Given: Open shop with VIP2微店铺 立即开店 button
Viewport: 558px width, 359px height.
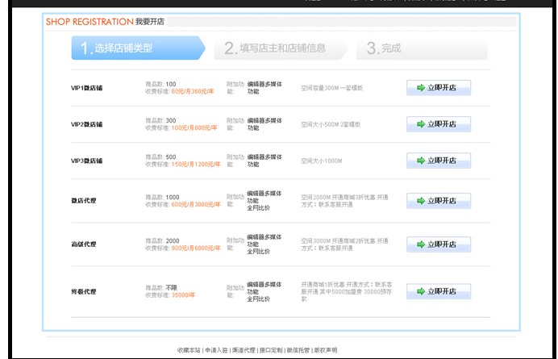Looking at the screenshot, I should [x=439, y=124].
